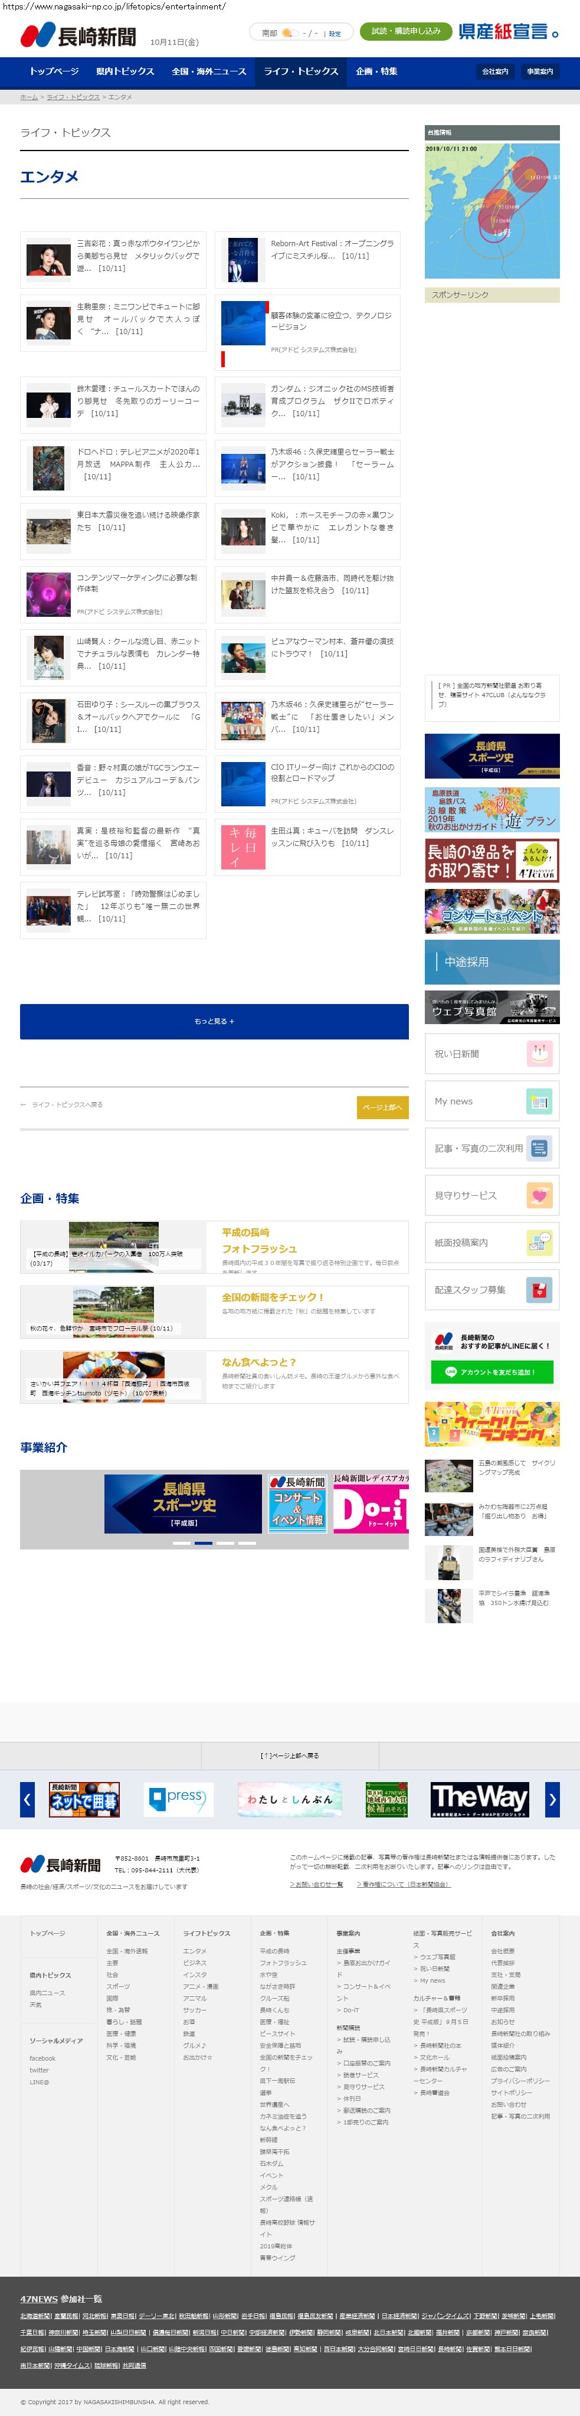Open the 石田ゆり子 article thumbnail
The height and width of the screenshot is (2416, 580).
(49, 720)
